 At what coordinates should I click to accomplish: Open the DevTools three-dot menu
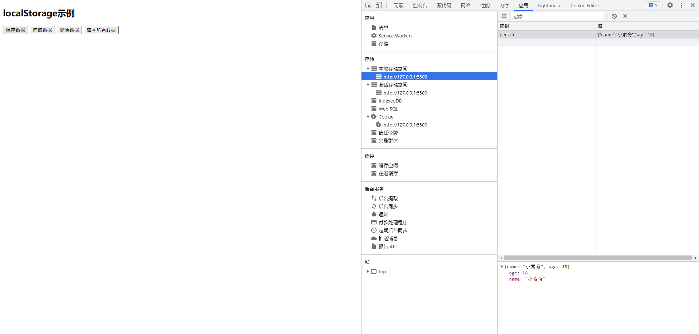coord(682,5)
